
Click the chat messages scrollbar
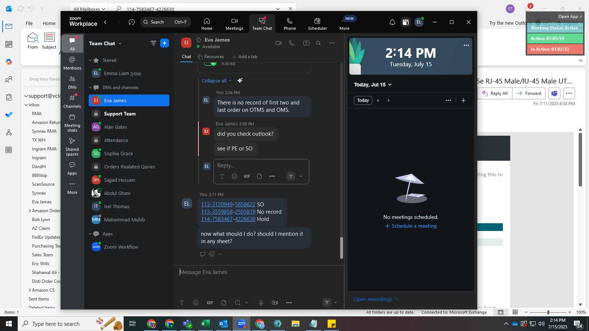(341, 248)
